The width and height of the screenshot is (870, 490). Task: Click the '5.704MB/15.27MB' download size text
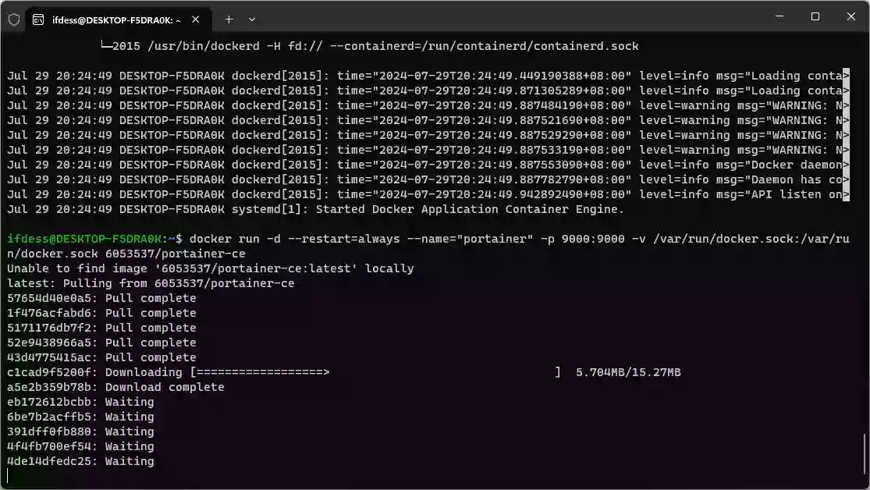pos(627,373)
